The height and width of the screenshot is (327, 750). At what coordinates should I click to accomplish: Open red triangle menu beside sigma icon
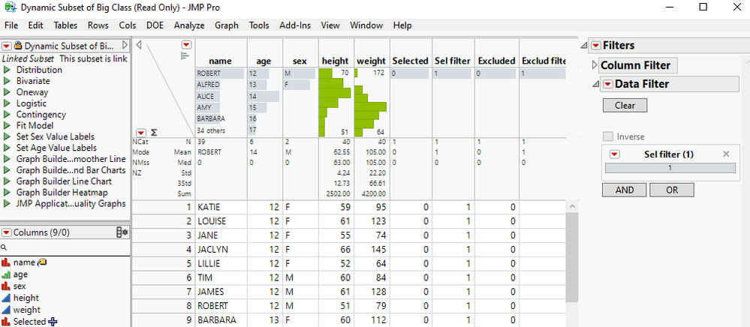click(142, 133)
